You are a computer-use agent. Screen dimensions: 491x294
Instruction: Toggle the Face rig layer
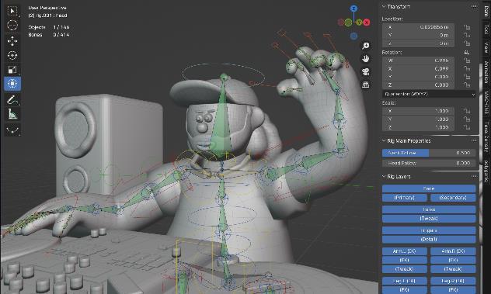[x=429, y=189]
